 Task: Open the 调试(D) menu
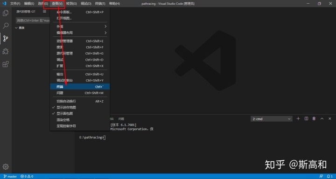[x=86, y=4]
